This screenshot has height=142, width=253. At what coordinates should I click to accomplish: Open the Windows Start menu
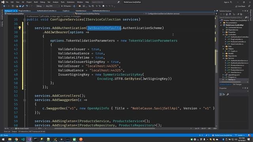(x=3, y=139)
